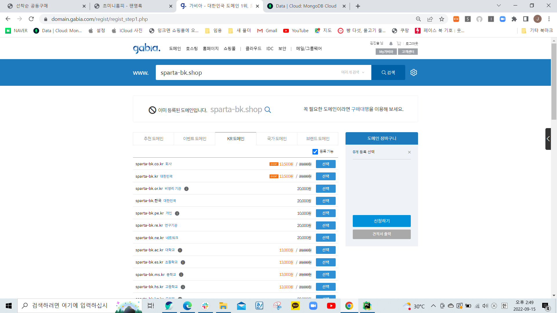
Task: Click the My가비아 button
Action: coord(386,52)
